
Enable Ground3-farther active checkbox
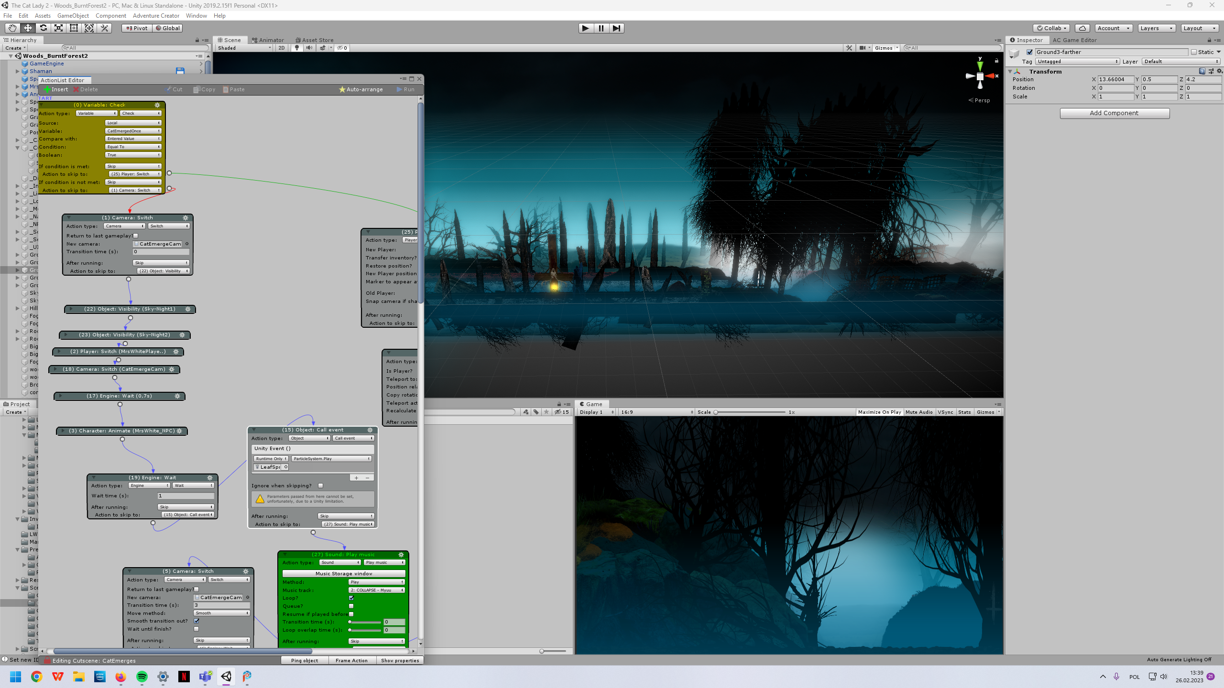[x=1030, y=52]
